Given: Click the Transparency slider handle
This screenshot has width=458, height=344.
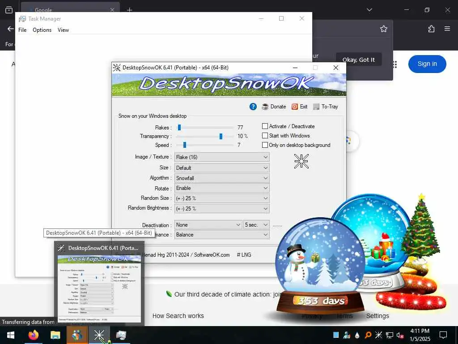Looking at the screenshot, I should 221,136.
